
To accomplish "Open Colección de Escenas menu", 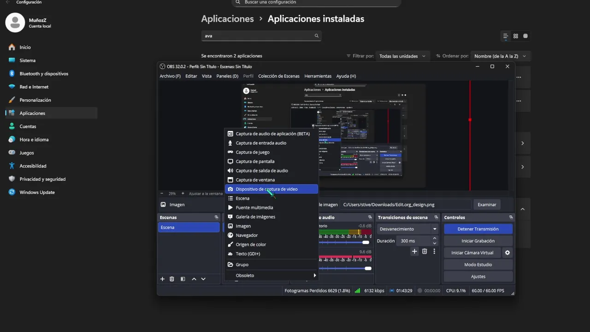I will tap(279, 76).
